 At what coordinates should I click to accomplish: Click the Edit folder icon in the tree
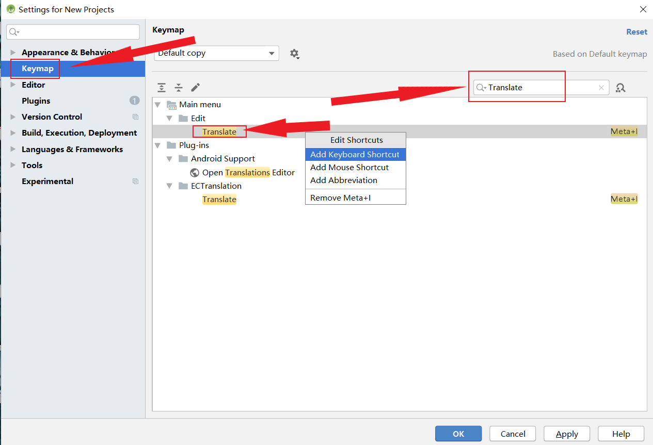(x=183, y=119)
